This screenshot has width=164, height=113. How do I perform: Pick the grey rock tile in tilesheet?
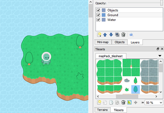click(x=127, y=80)
